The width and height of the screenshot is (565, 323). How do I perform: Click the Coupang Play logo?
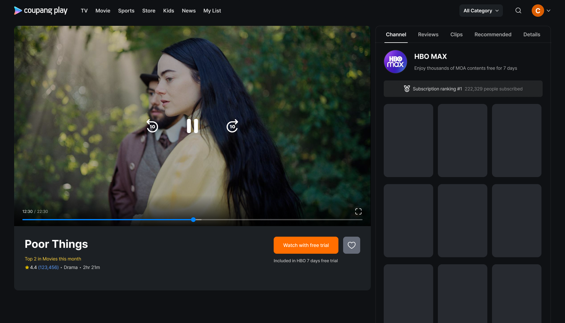pos(41,11)
